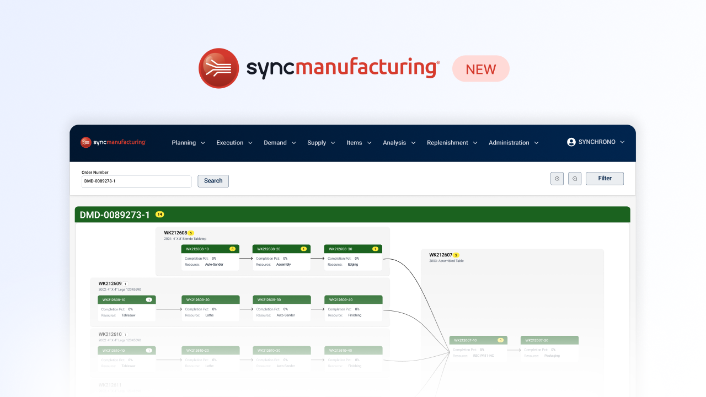
Task: Click the syncmanufacturing logo in the navbar
Action: 113,142
